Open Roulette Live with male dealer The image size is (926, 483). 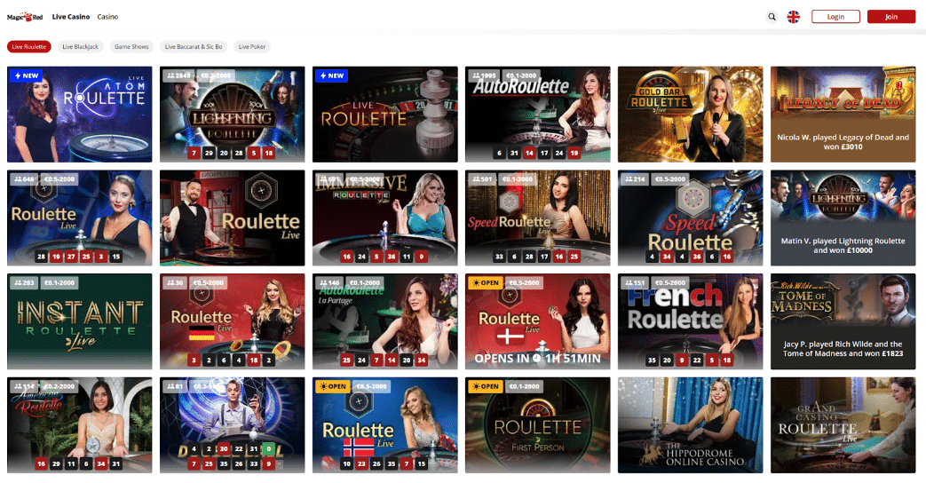pyautogui.click(x=232, y=218)
